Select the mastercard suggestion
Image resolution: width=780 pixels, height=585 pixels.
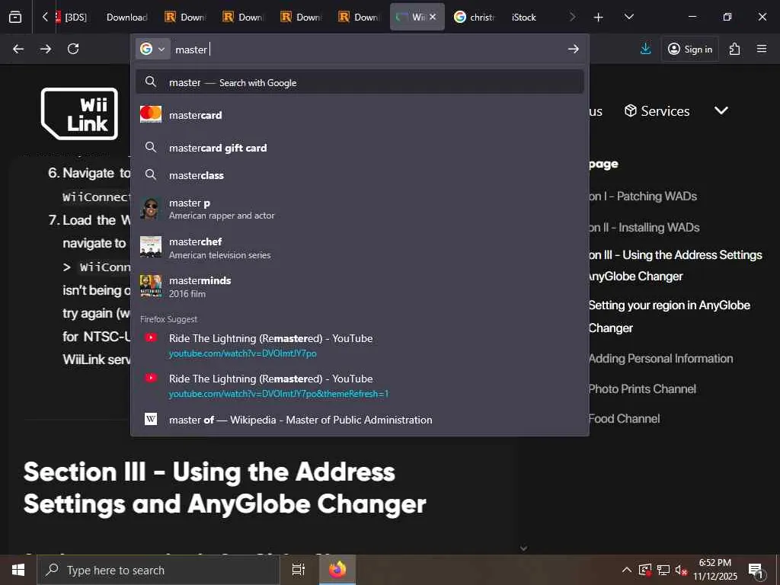coord(360,115)
